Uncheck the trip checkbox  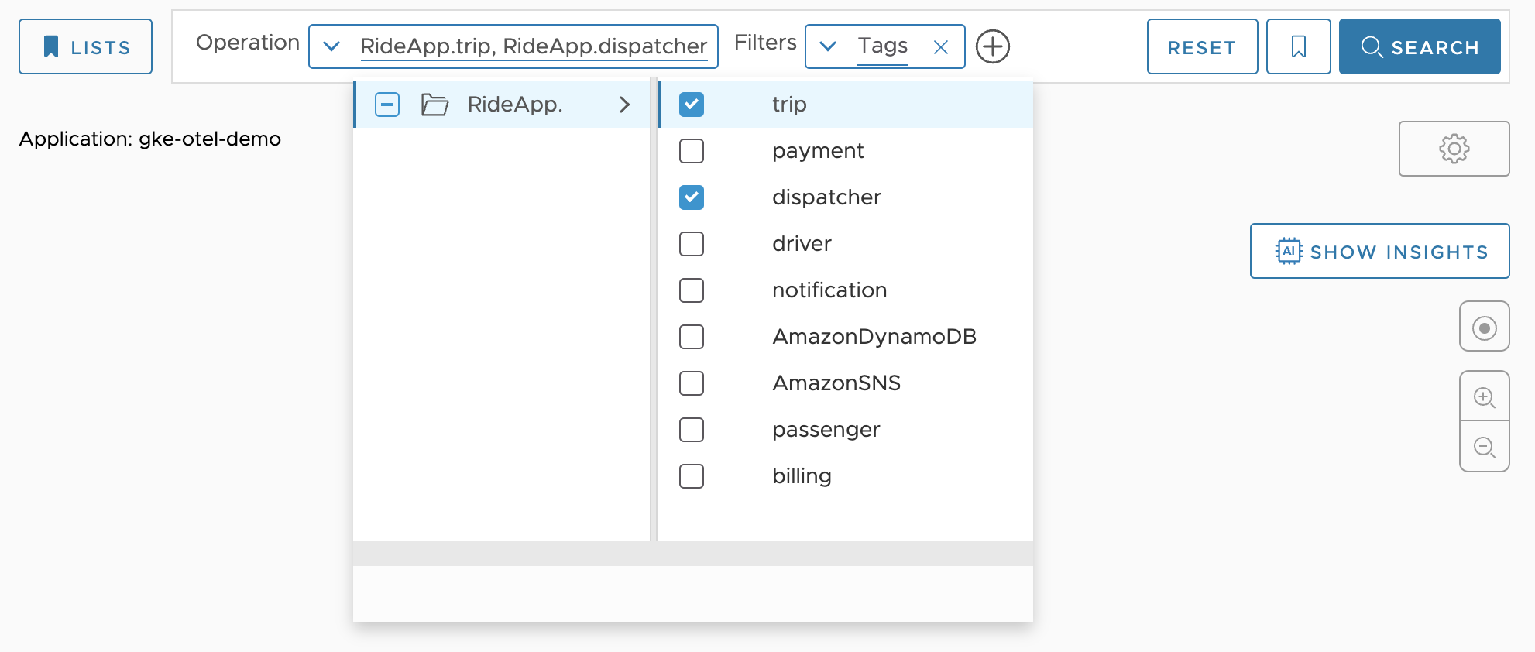click(692, 104)
